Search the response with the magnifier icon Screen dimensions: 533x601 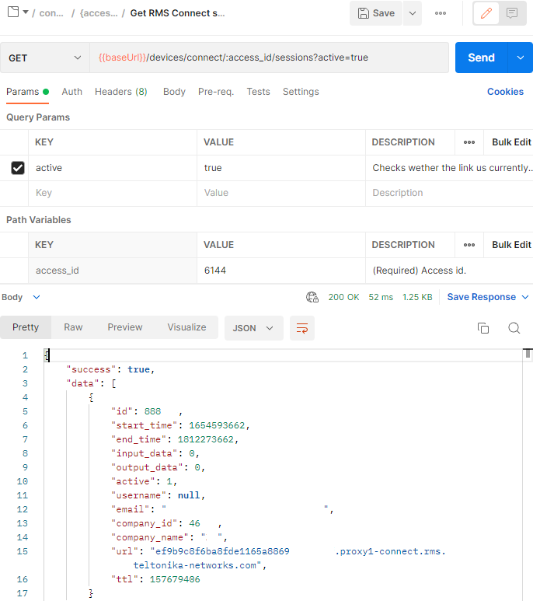pos(514,328)
